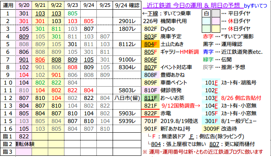271x157 pixels.
Task: Click red 822 in row 11
Action: (x=73, y=90)
